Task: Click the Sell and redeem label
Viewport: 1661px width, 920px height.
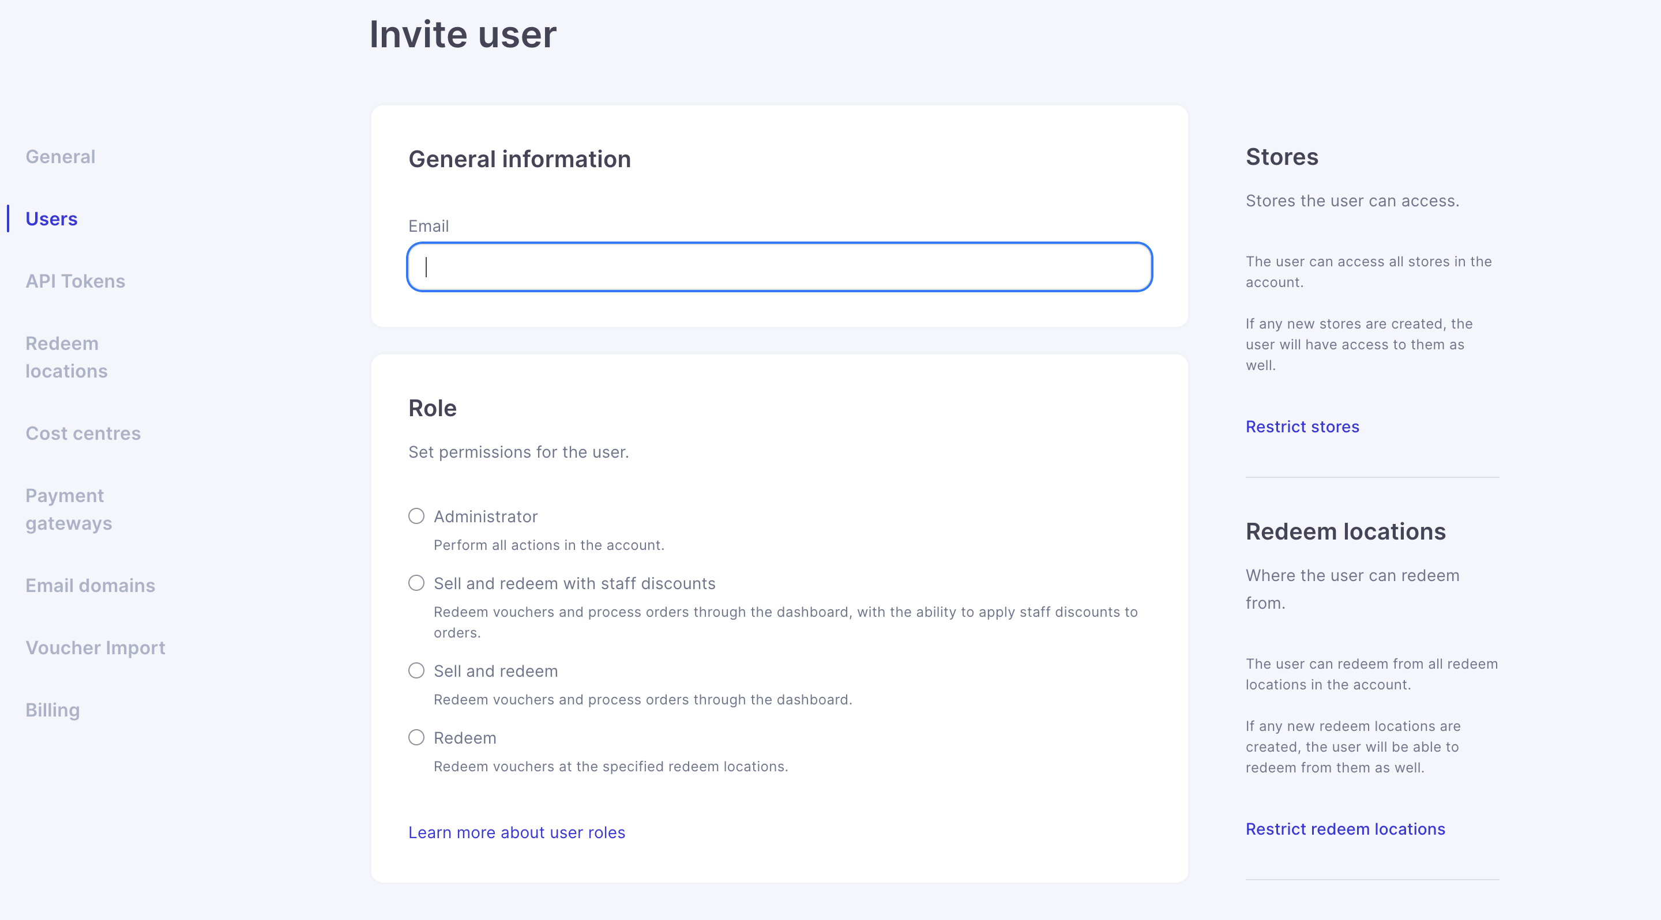Action: coord(495,672)
